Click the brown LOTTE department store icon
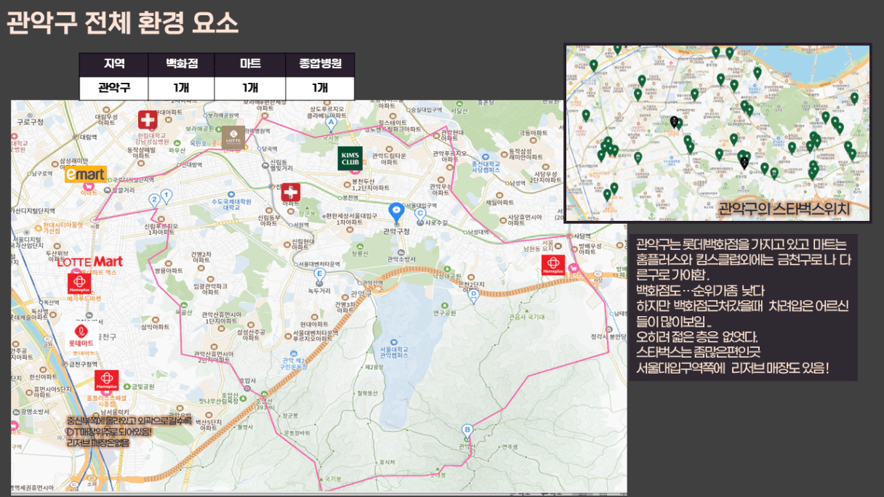Image resolution: width=884 pixels, height=497 pixels. point(233,137)
